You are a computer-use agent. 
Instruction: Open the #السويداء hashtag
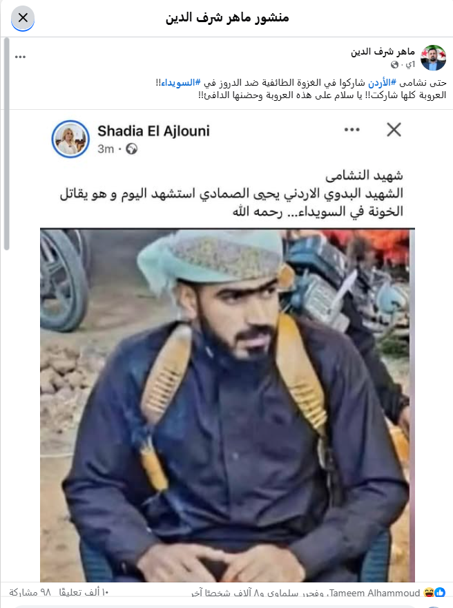pos(181,83)
